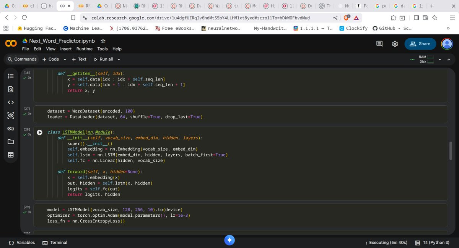The image size is (459, 248).
Task: Open the Data explorer table icon
Action: click(x=11, y=155)
